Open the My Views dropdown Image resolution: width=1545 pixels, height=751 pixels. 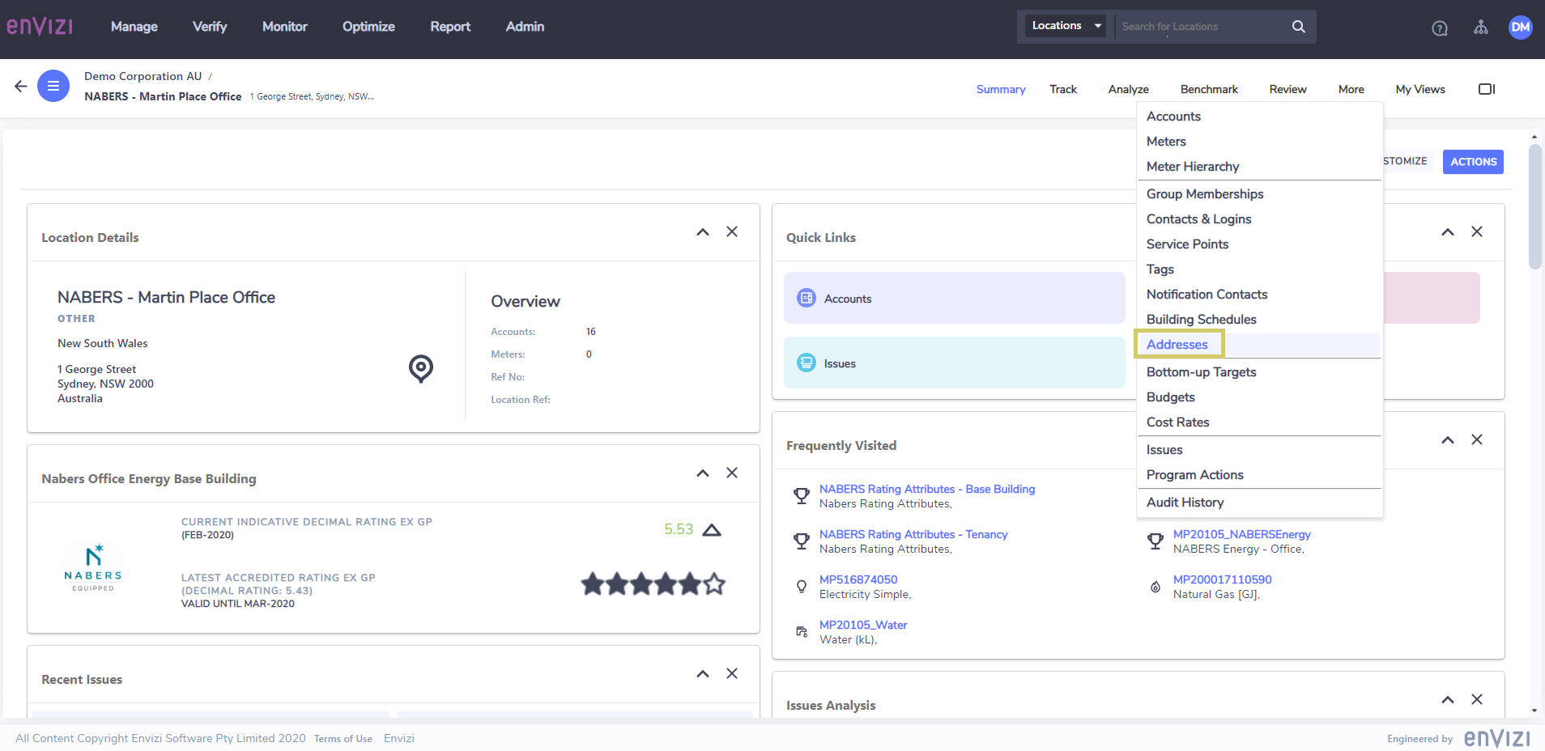[1420, 89]
